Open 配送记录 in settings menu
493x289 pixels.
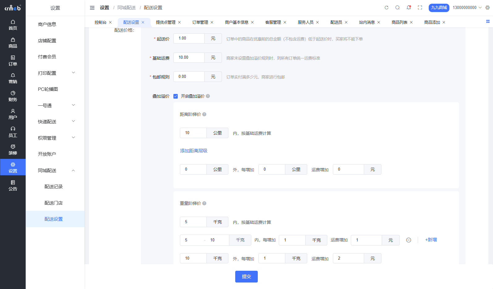coord(53,187)
